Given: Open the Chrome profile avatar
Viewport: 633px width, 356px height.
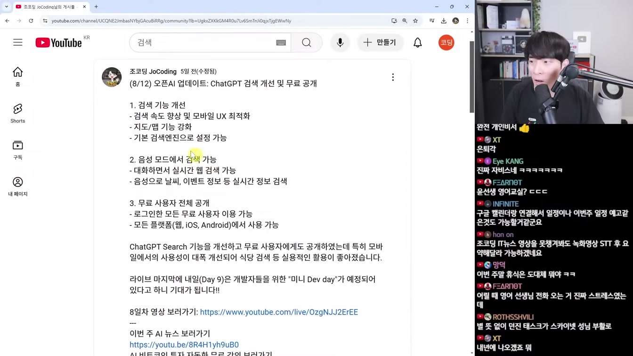Looking at the screenshot, I should [455, 21].
